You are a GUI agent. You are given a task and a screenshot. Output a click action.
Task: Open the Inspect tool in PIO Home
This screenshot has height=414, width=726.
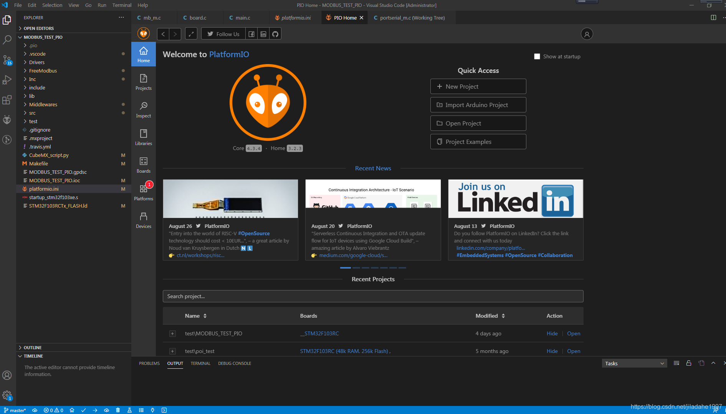point(144,109)
